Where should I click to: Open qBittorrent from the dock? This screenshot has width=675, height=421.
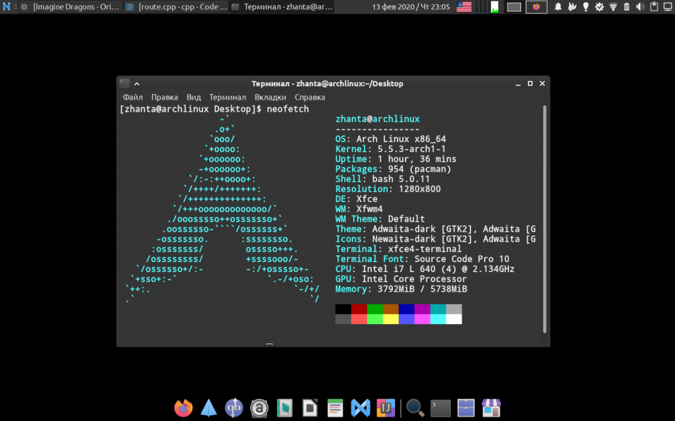pyautogui.click(x=234, y=408)
